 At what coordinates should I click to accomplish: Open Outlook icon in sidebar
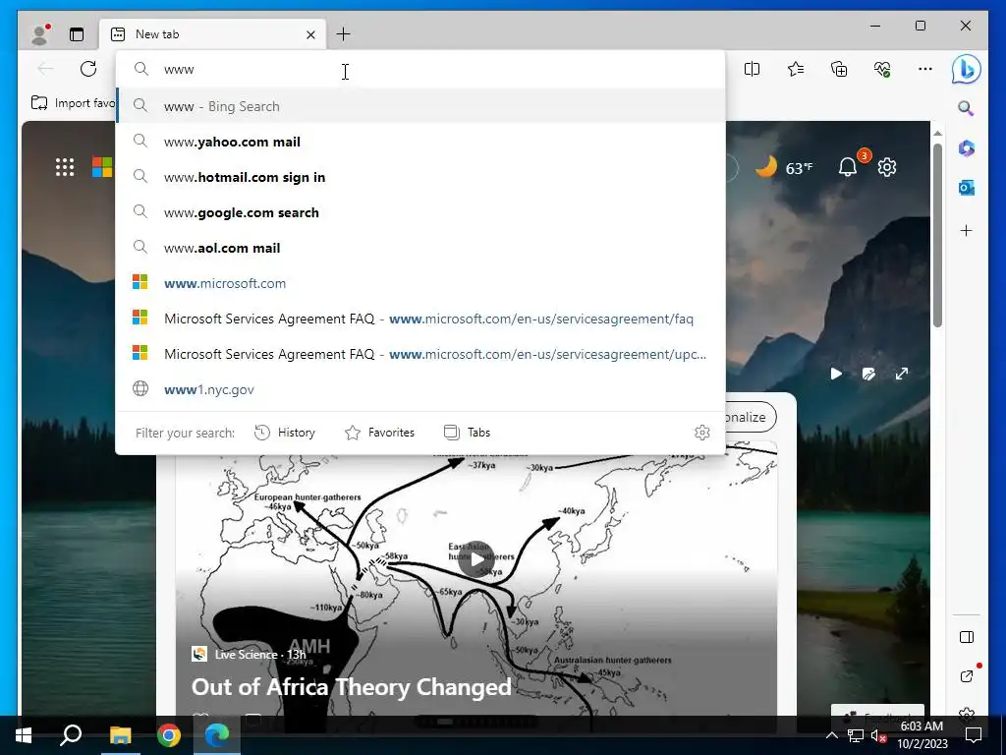[967, 188]
